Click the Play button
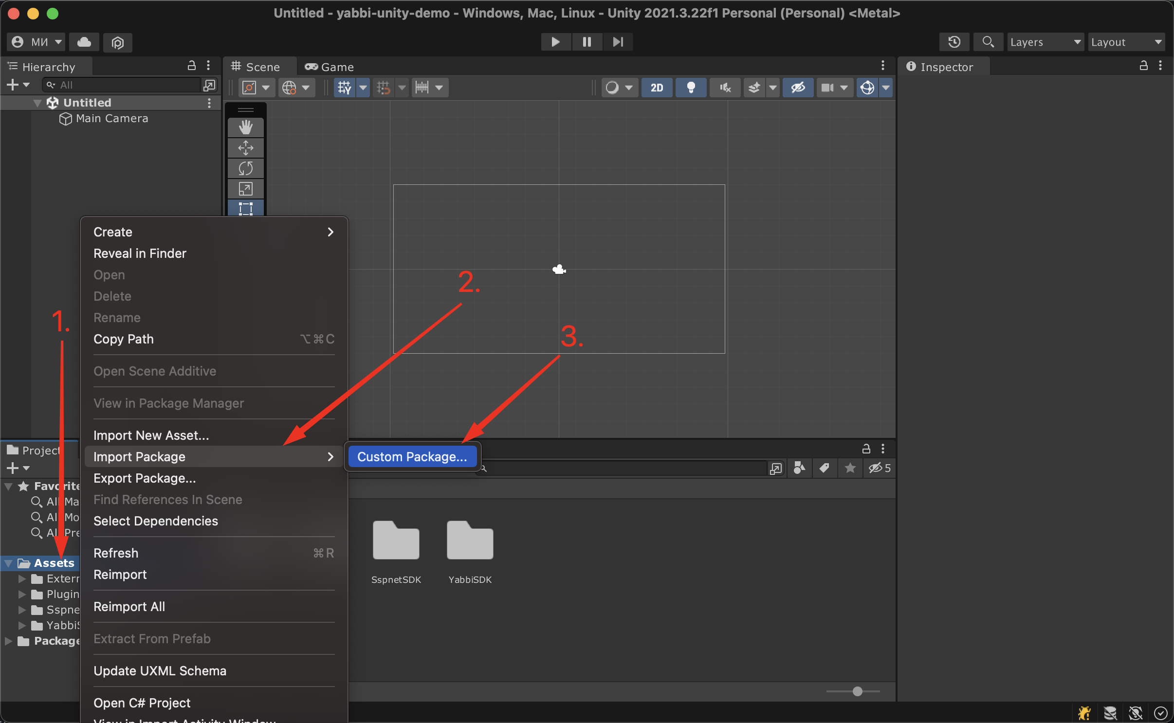1174x723 pixels. (x=555, y=42)
